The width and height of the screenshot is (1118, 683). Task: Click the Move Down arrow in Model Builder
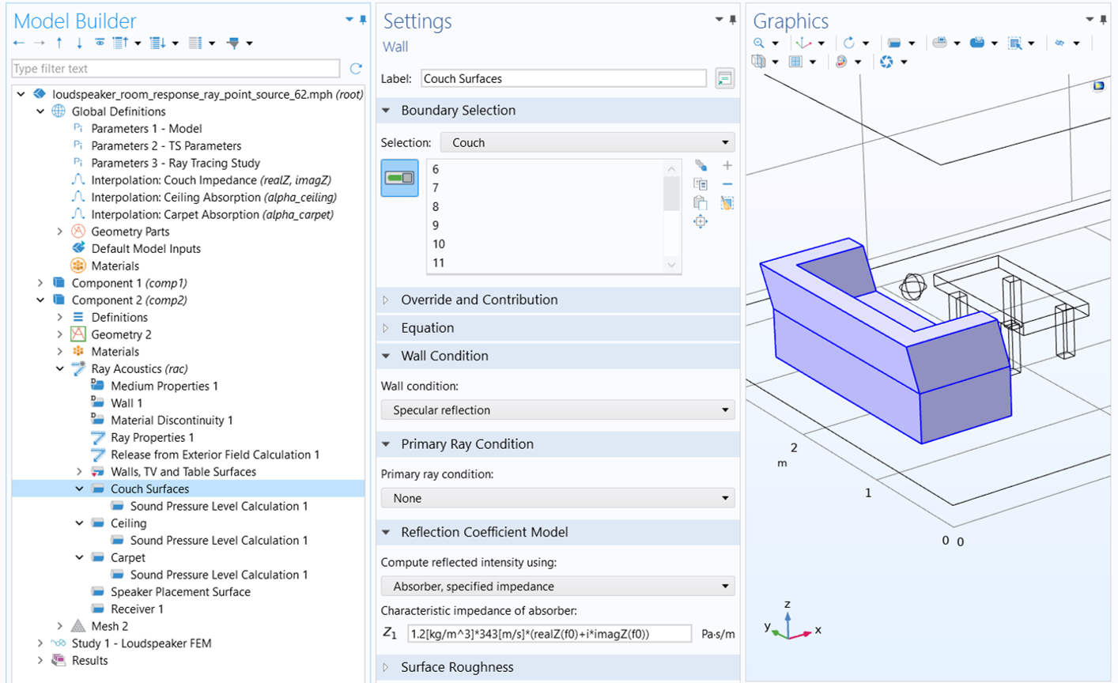[79, 43]
